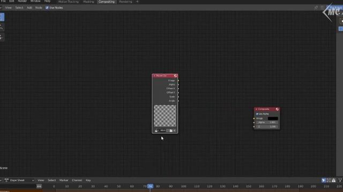Click the Movie Clip Scale output socket
This screenshot has width=343, height=192.
click(178, 97)
